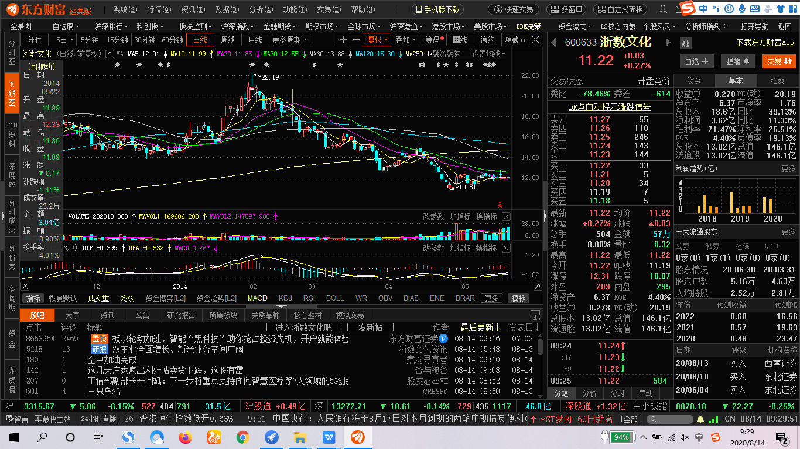Toggle 画线 drawing tools

(461, 40)
